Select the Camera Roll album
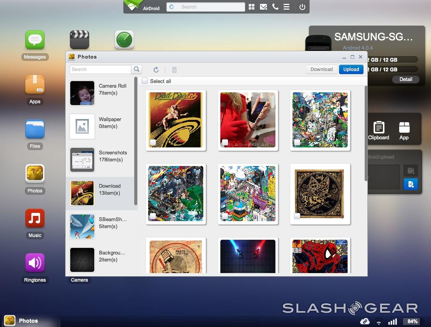The height and width of the screenshot is (327, 431). 101,93
